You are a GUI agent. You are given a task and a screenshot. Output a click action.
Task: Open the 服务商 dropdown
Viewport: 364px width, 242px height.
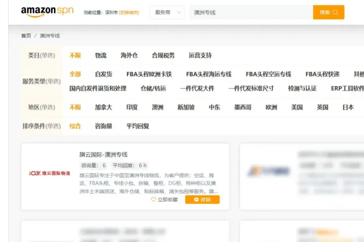click(x=167, y=12)
